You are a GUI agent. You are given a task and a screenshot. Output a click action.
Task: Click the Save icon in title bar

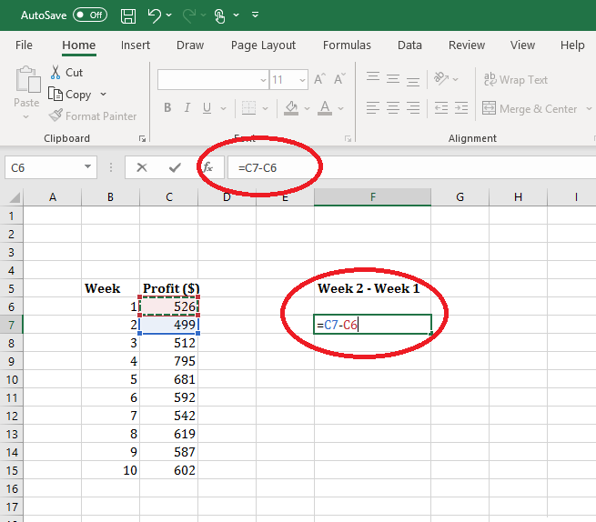click(x=128, y=15)
